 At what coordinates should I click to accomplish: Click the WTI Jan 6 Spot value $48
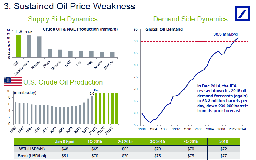coord(65,149)
